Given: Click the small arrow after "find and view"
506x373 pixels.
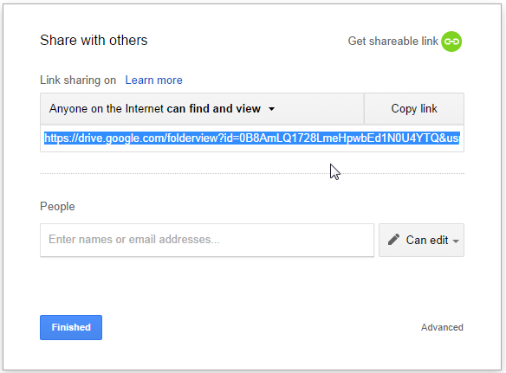Looking at the screenshot, I should click(272, 109).
